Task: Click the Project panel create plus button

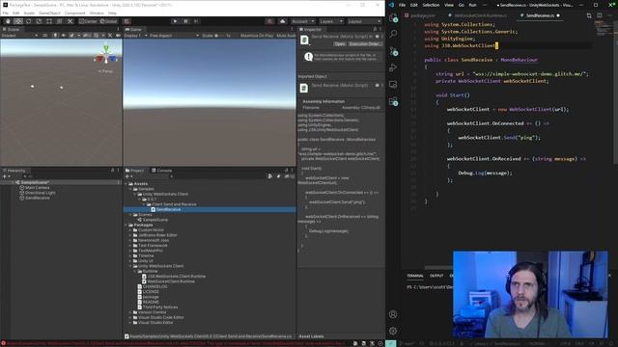Action: coord(127,176)
